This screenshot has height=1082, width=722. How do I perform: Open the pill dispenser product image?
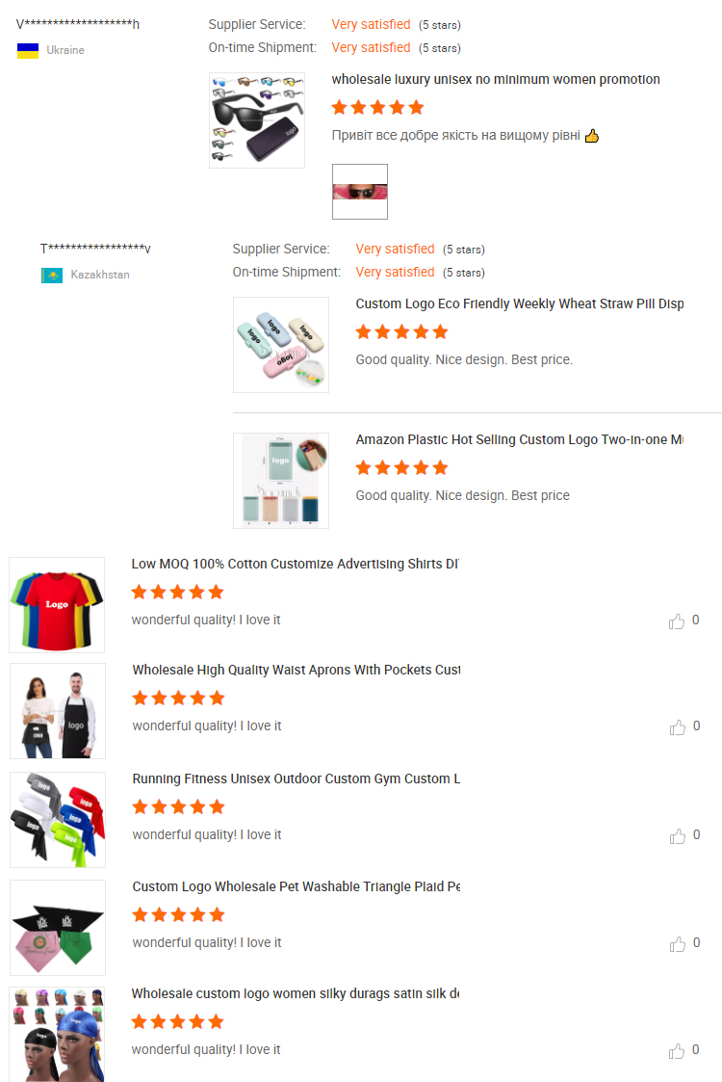[x=281, y=345]
